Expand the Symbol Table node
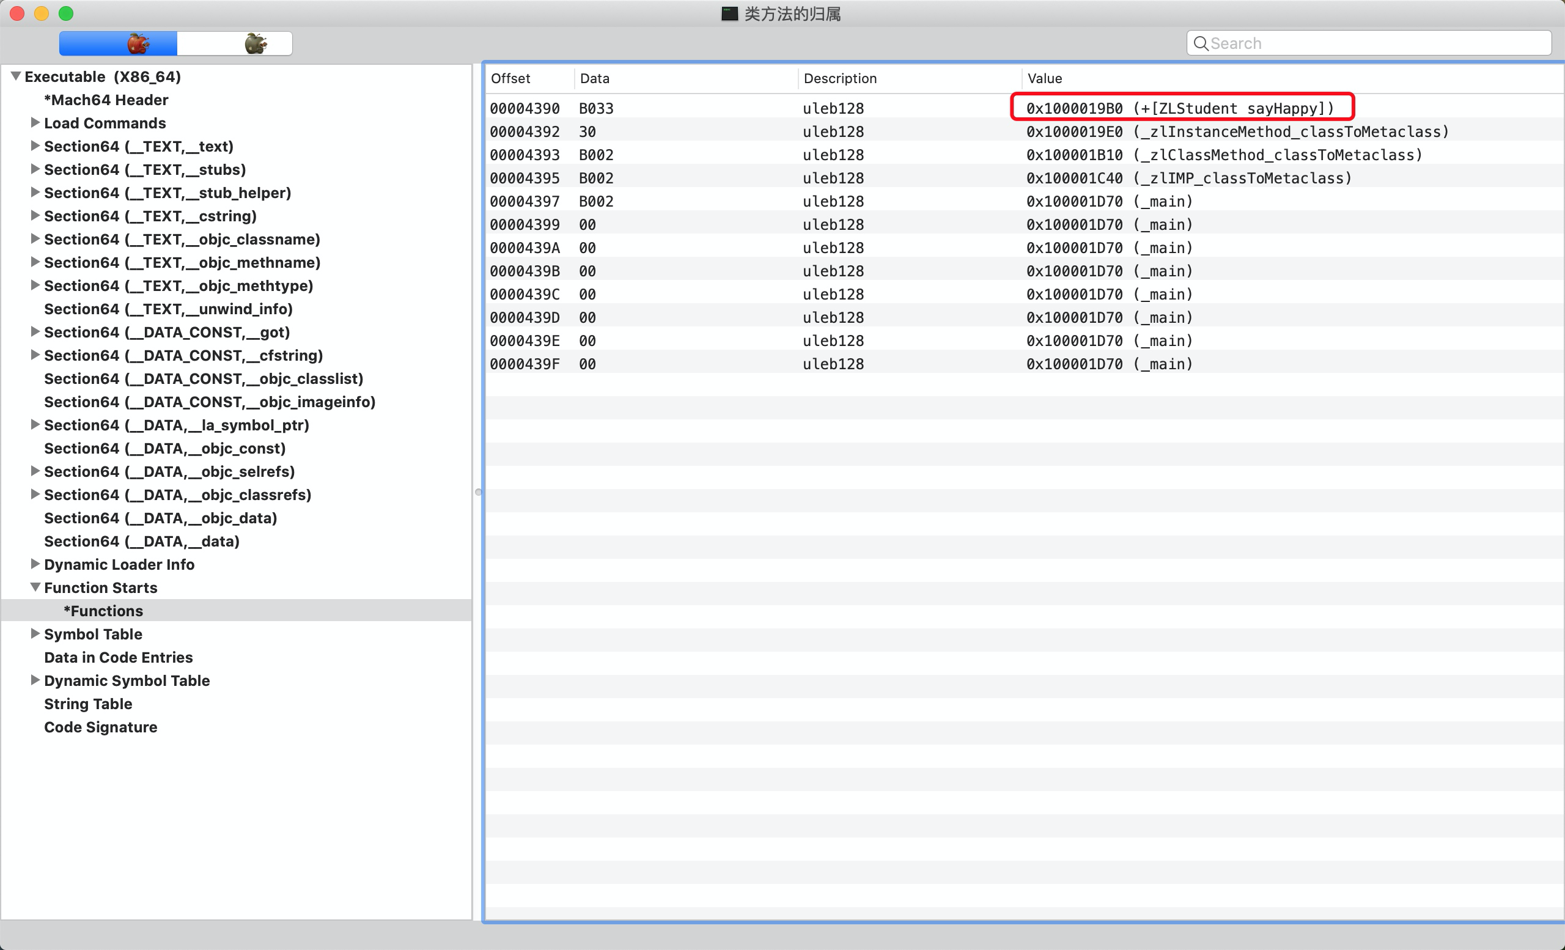1565x950 pixels. (x=35, y=634)
